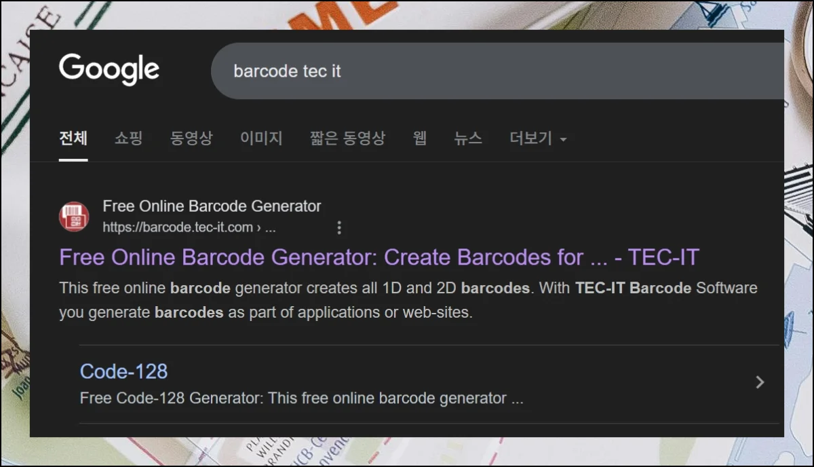Switch to the 쇼핑 tab

[129, 138]
